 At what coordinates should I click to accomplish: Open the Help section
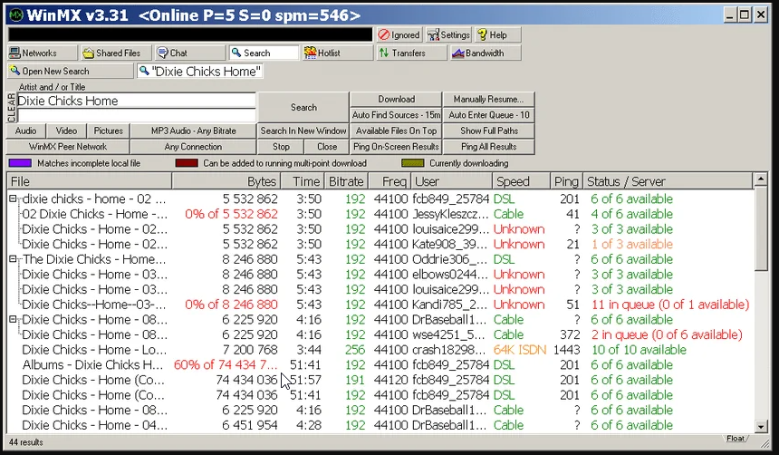point(497,35)
